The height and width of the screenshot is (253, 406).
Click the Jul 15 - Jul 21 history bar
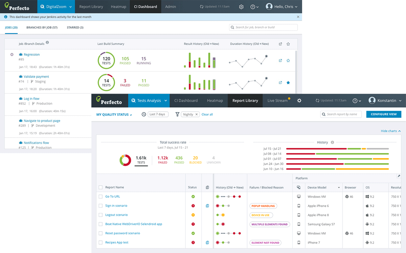click(x=337, y=148)
